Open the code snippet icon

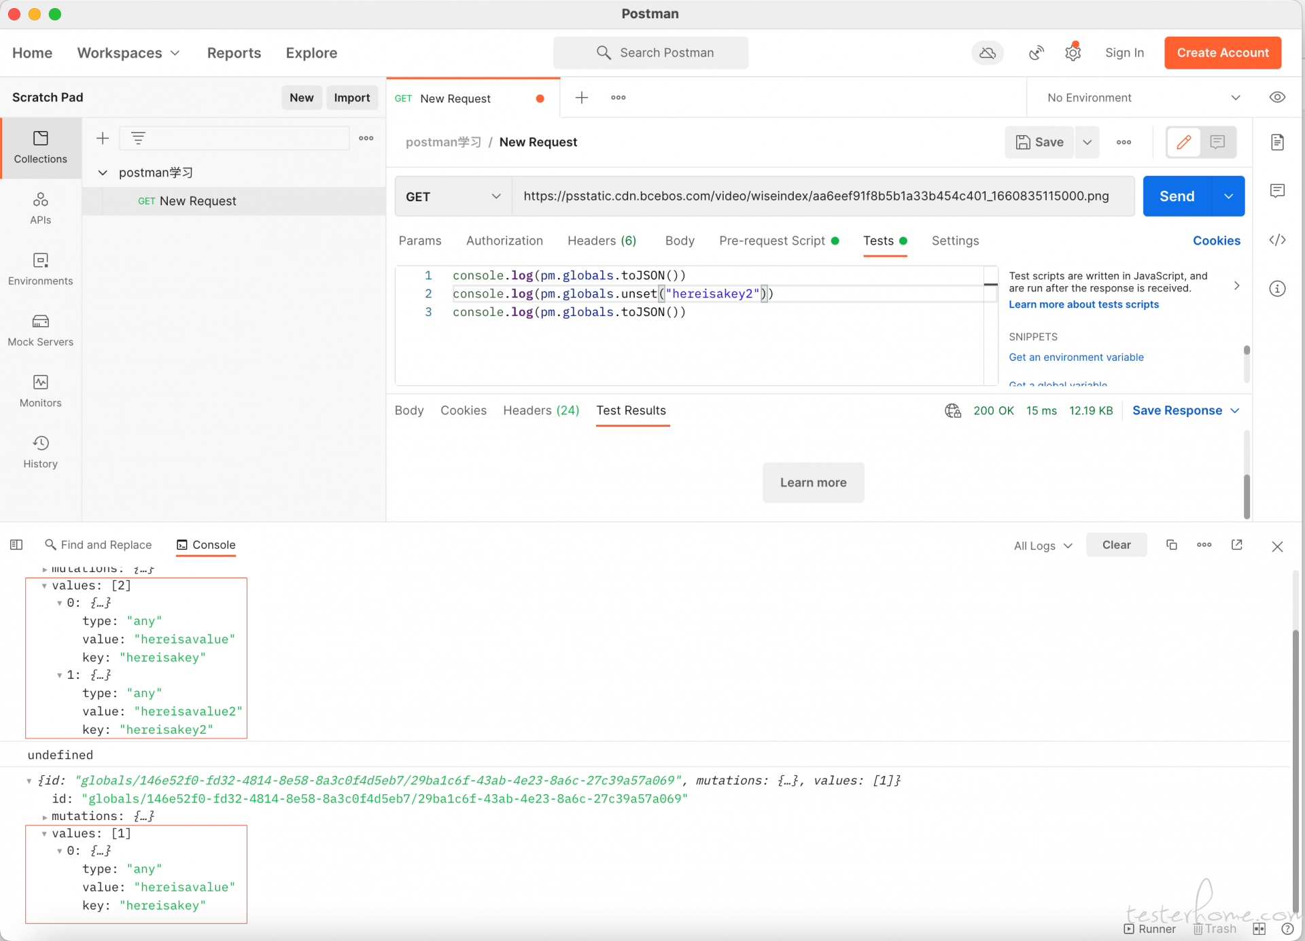tap(1277, 240)
